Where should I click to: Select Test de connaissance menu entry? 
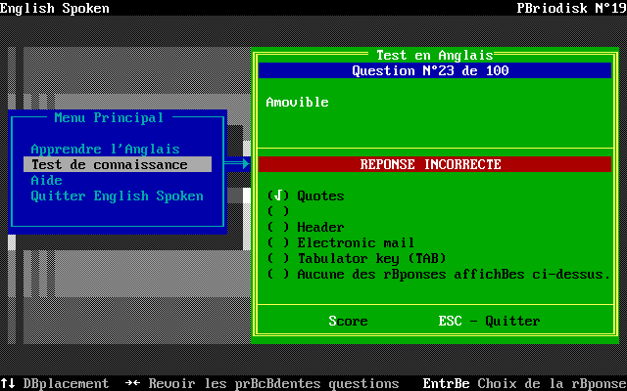(x=118, y=164)
